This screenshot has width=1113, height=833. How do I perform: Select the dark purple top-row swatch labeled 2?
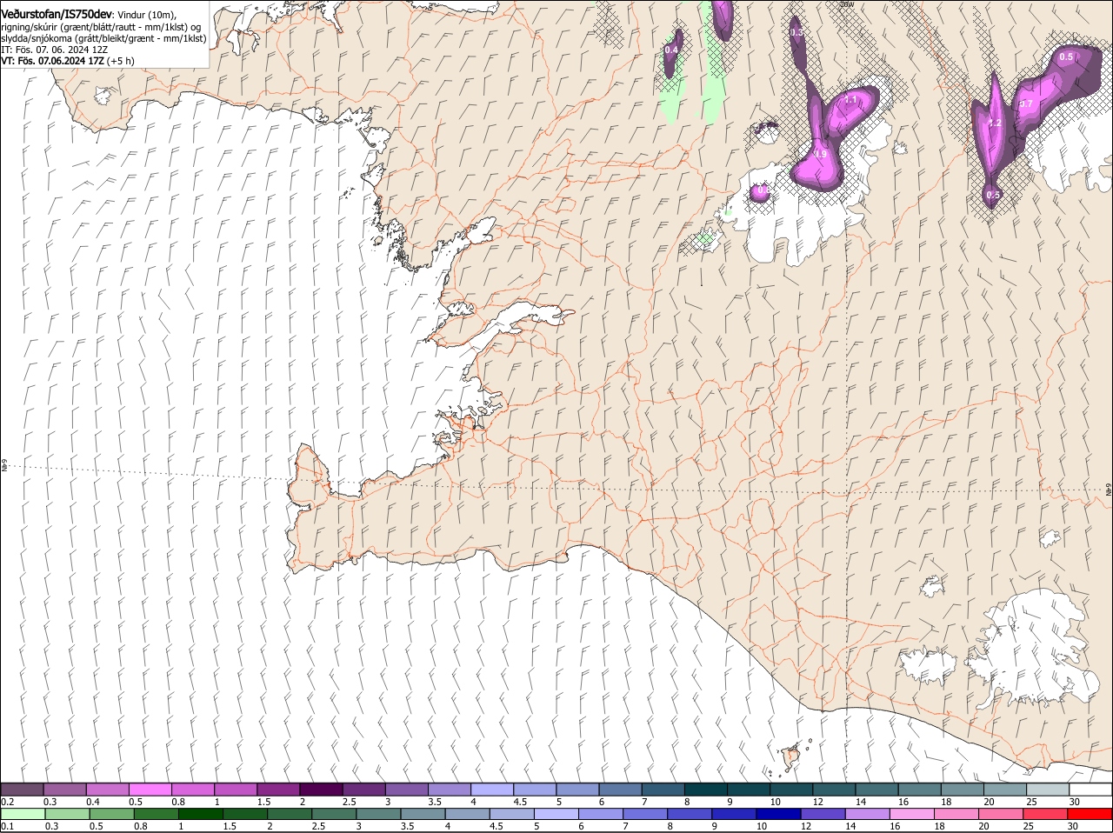(x=322, y=790)
